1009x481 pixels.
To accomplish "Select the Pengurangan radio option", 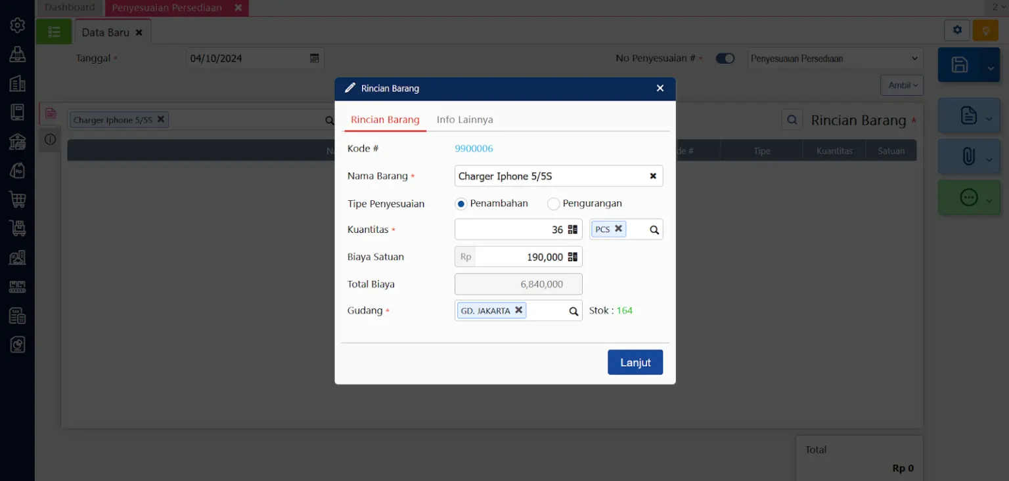I will coord(554,204).
